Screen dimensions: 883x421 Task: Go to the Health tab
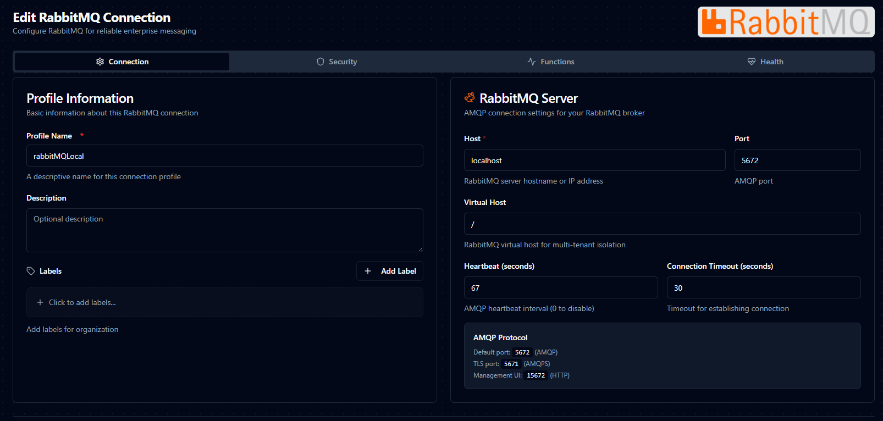click(x=766, y=62)
